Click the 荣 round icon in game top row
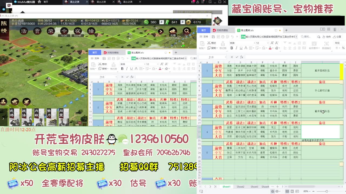The height and width of the screenshot is (194, 346). [51, 31]
